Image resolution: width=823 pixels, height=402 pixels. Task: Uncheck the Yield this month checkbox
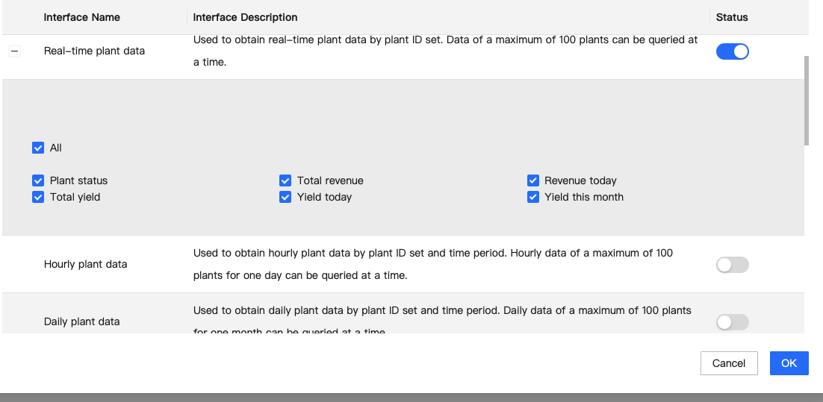coord(533,197)
